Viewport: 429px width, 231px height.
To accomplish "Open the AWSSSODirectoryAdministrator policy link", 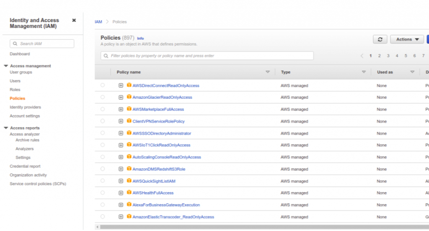I will 162,133.
